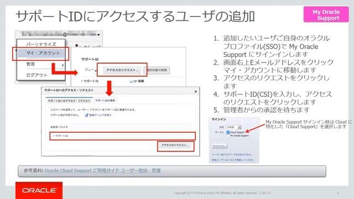Click the サインイン button

click(x=220, y=146)
